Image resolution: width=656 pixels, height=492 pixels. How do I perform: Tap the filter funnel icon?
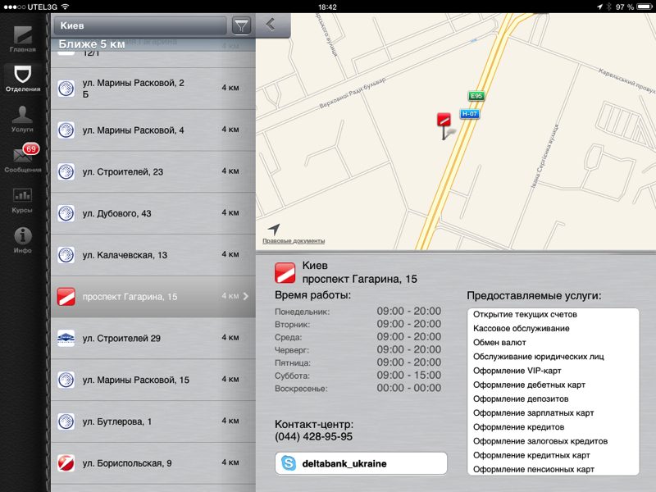241,26
